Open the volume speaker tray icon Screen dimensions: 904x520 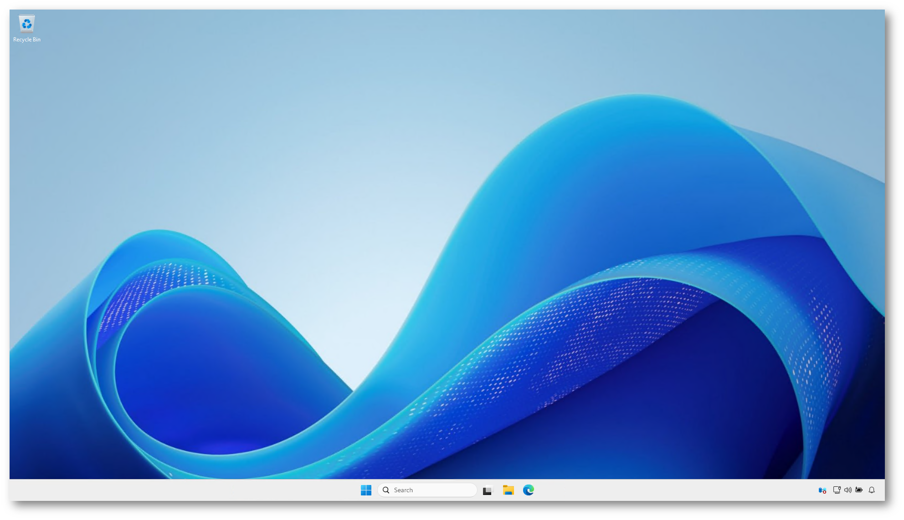[x=847, y=490]
